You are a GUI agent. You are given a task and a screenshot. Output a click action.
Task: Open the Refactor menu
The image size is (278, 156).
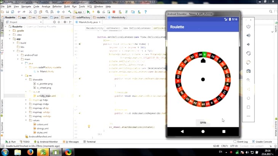pos(57,6)
